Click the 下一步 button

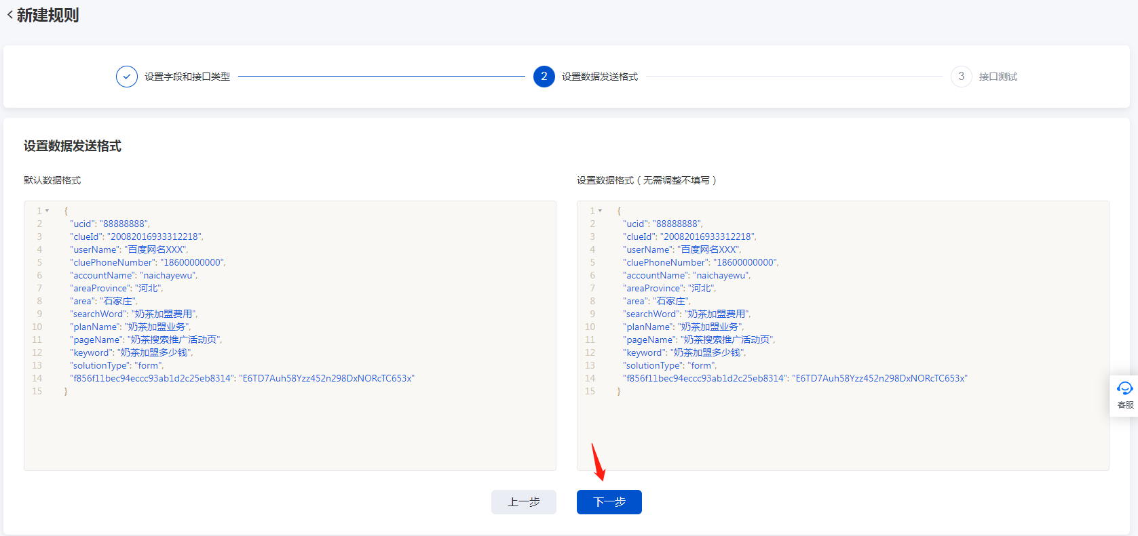[x=609, y=502]
